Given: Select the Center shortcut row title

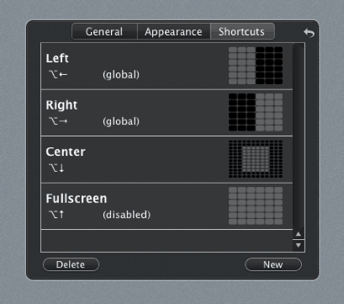Looking at the screenshot, I should click(66, 152).
